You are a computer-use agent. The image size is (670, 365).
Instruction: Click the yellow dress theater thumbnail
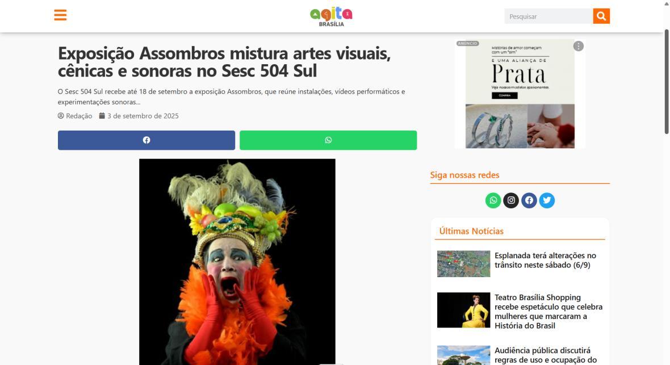pos(464,310)
